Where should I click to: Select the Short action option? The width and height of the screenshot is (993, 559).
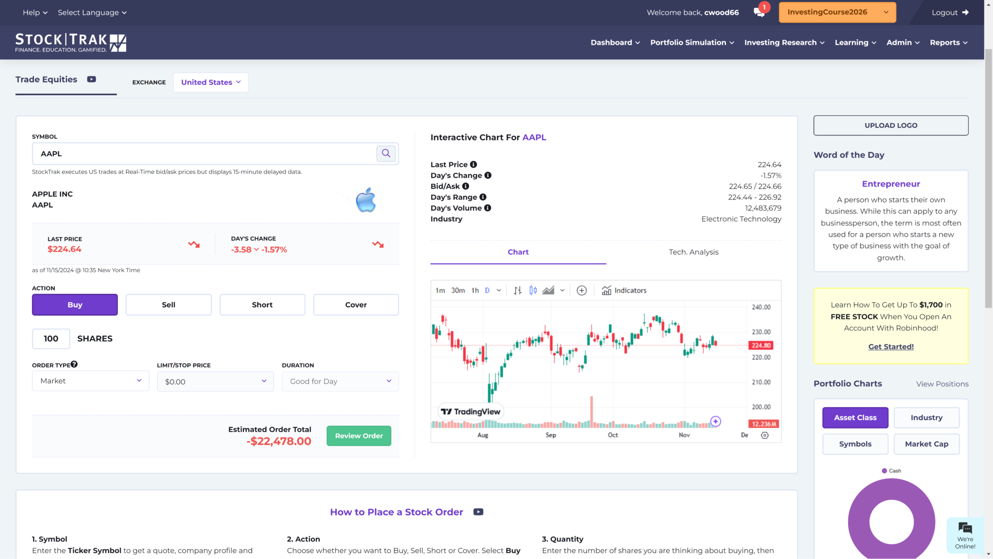click(262, 304)
